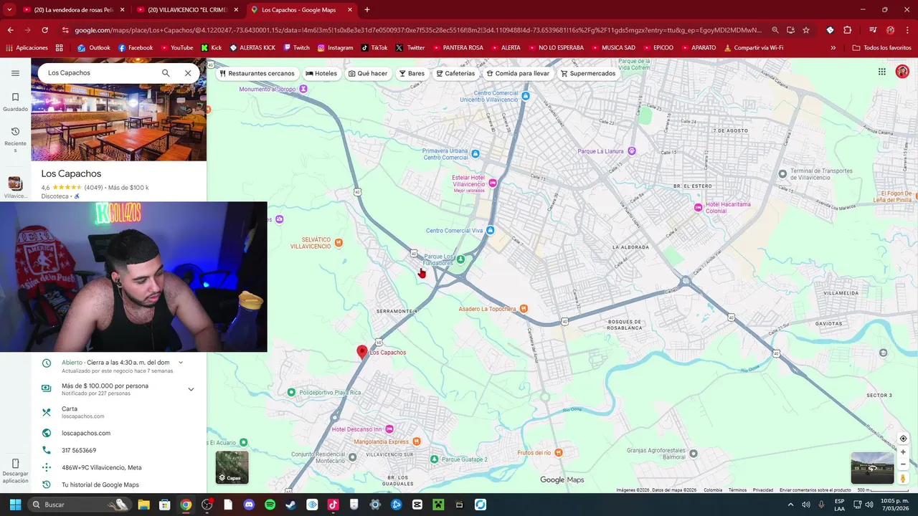
Task: Select the Cafeterías chip
Action: (x=455, y=73)
